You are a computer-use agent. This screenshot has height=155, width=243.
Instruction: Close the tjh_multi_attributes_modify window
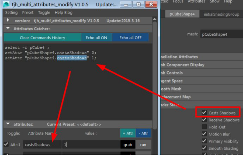coord(151,5)
